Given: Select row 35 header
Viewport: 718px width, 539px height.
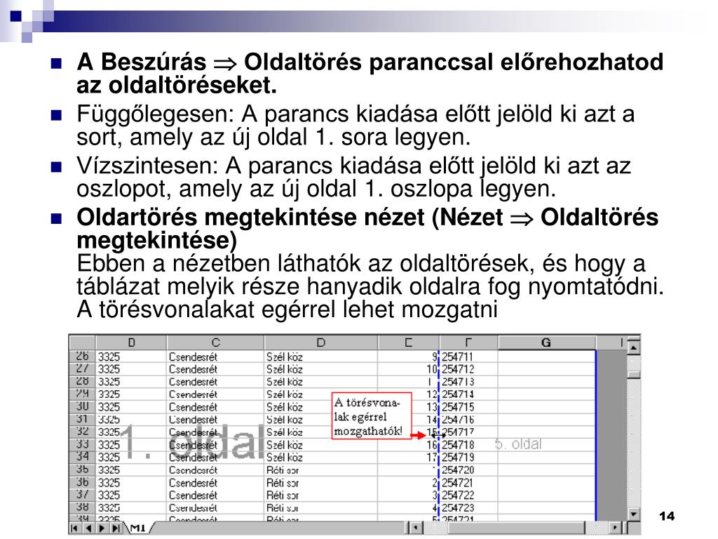Looking at the screenshot, I should click(x=82, y=470).
